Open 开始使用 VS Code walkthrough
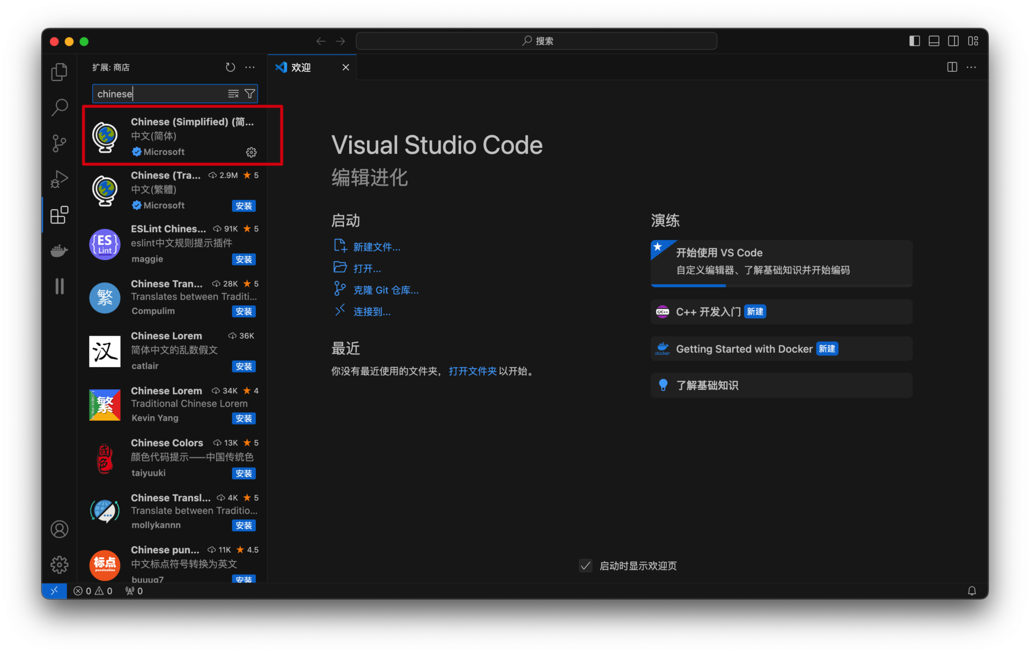 pyautogui.click(x=781, y=263)
